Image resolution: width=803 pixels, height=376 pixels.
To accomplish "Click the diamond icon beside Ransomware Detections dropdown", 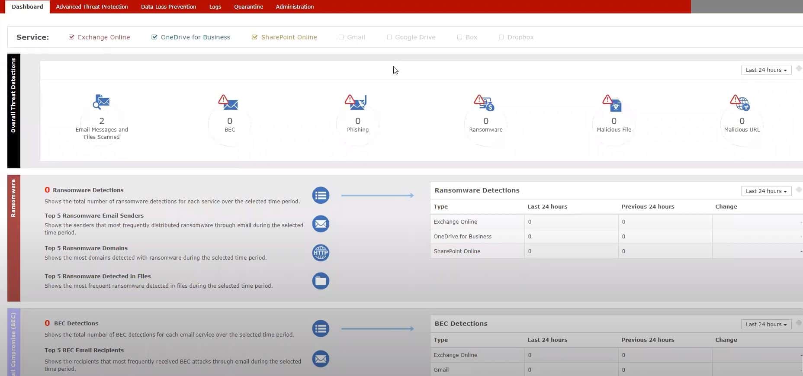I will pyautogui.click(x=799, y=190).
